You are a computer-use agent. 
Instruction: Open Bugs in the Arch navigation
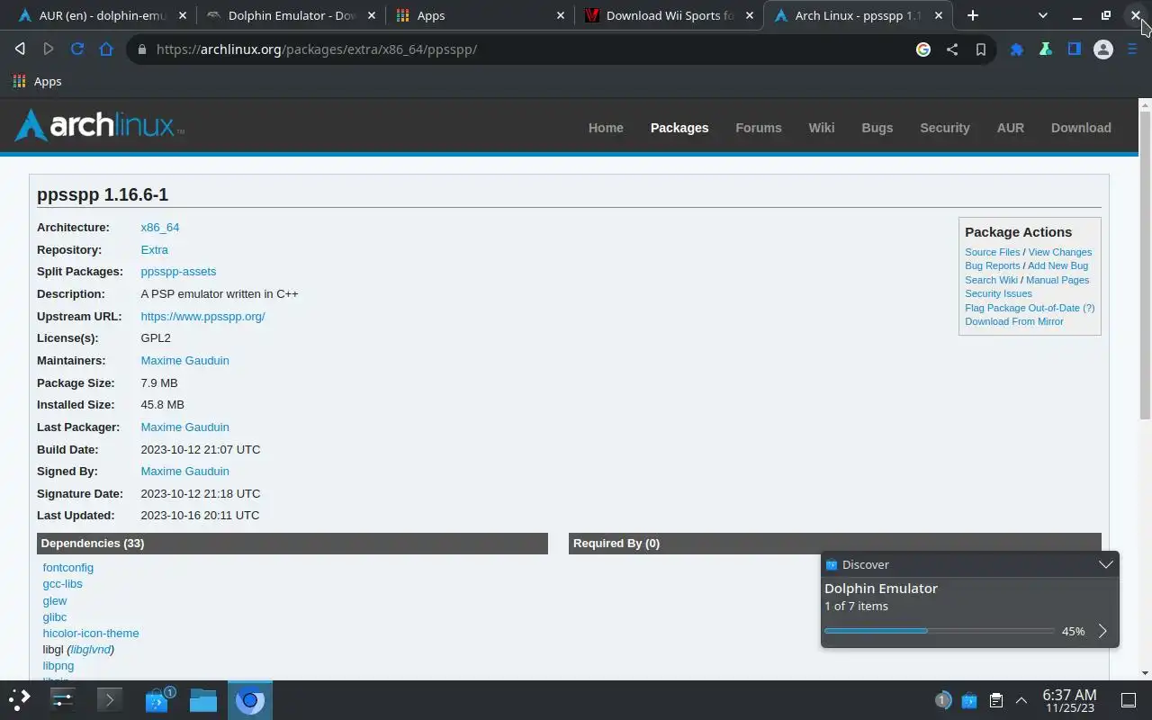tap(877, 128)
